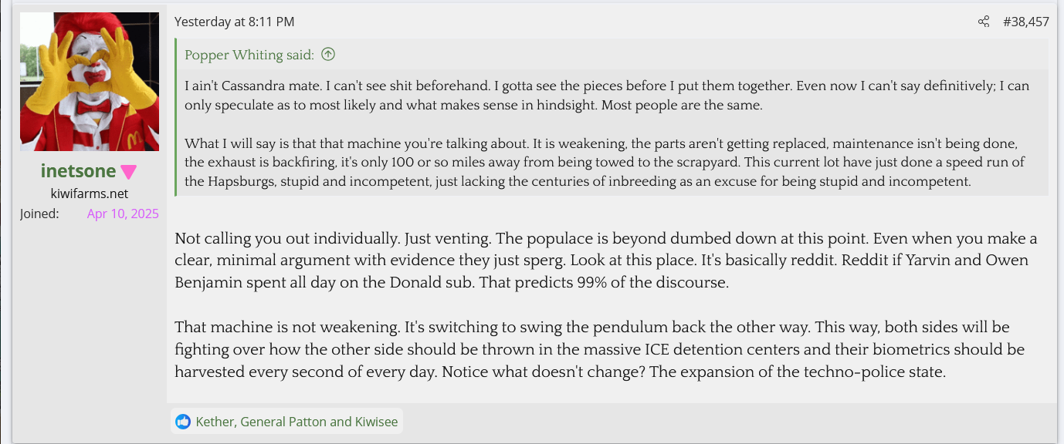Click the "Not calling you out individually" paragraph
This screenshot has width=1064, height=444.
605,261
